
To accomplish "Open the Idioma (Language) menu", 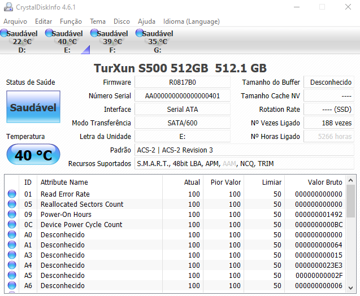I will [191, 21].
